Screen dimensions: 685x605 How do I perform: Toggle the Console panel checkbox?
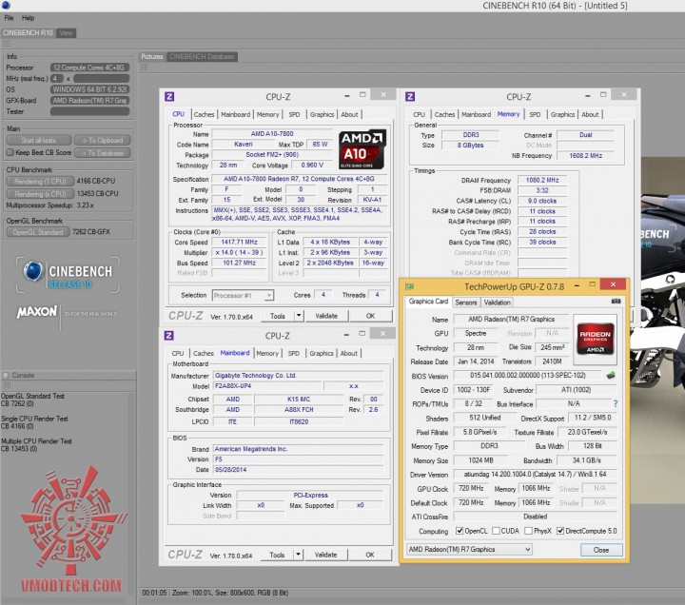pyautogui.click(x=6, y=375)
